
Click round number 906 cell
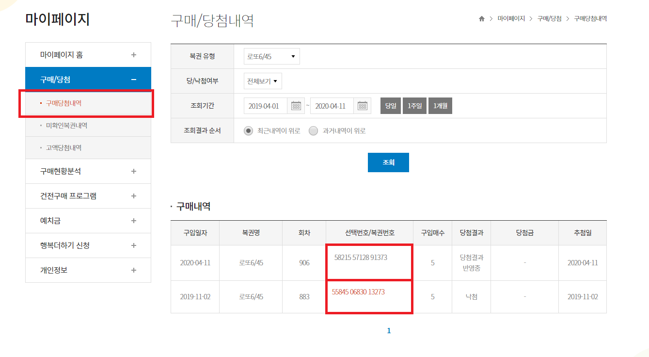point(304,263)
